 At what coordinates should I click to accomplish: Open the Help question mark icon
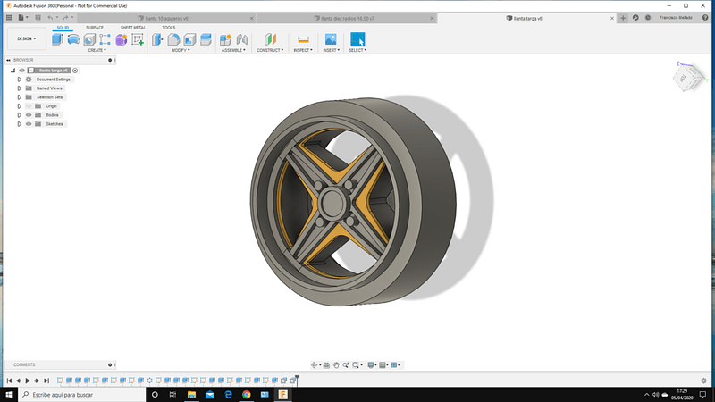point(705,18)
